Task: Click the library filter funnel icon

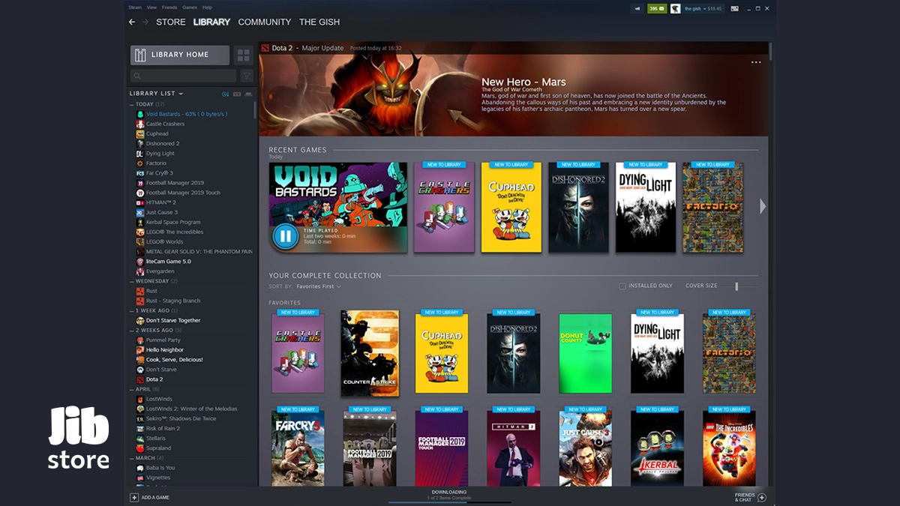Action: 246,76
